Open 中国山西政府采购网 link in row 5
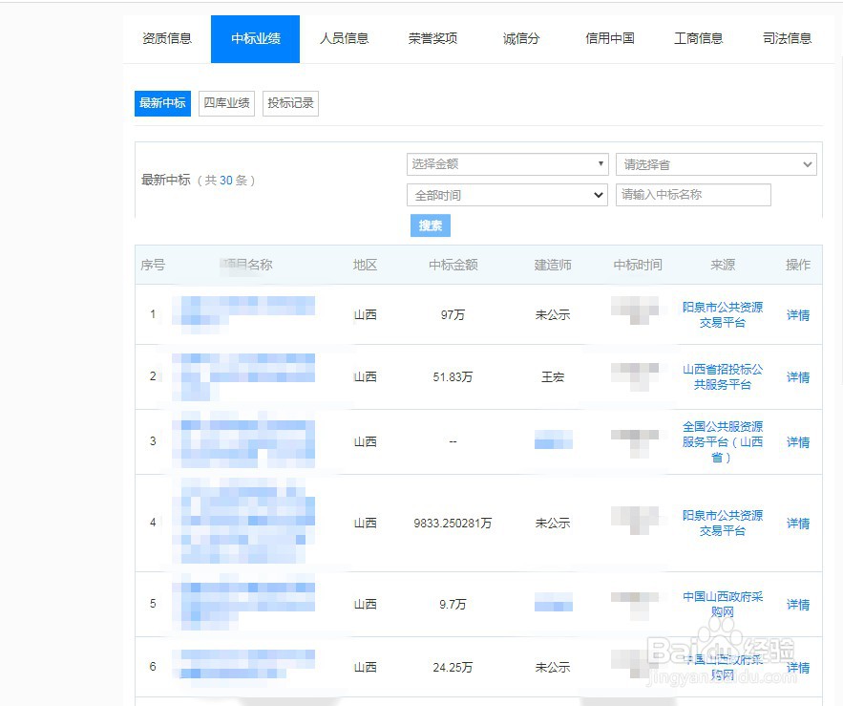 tap(723, 605)
